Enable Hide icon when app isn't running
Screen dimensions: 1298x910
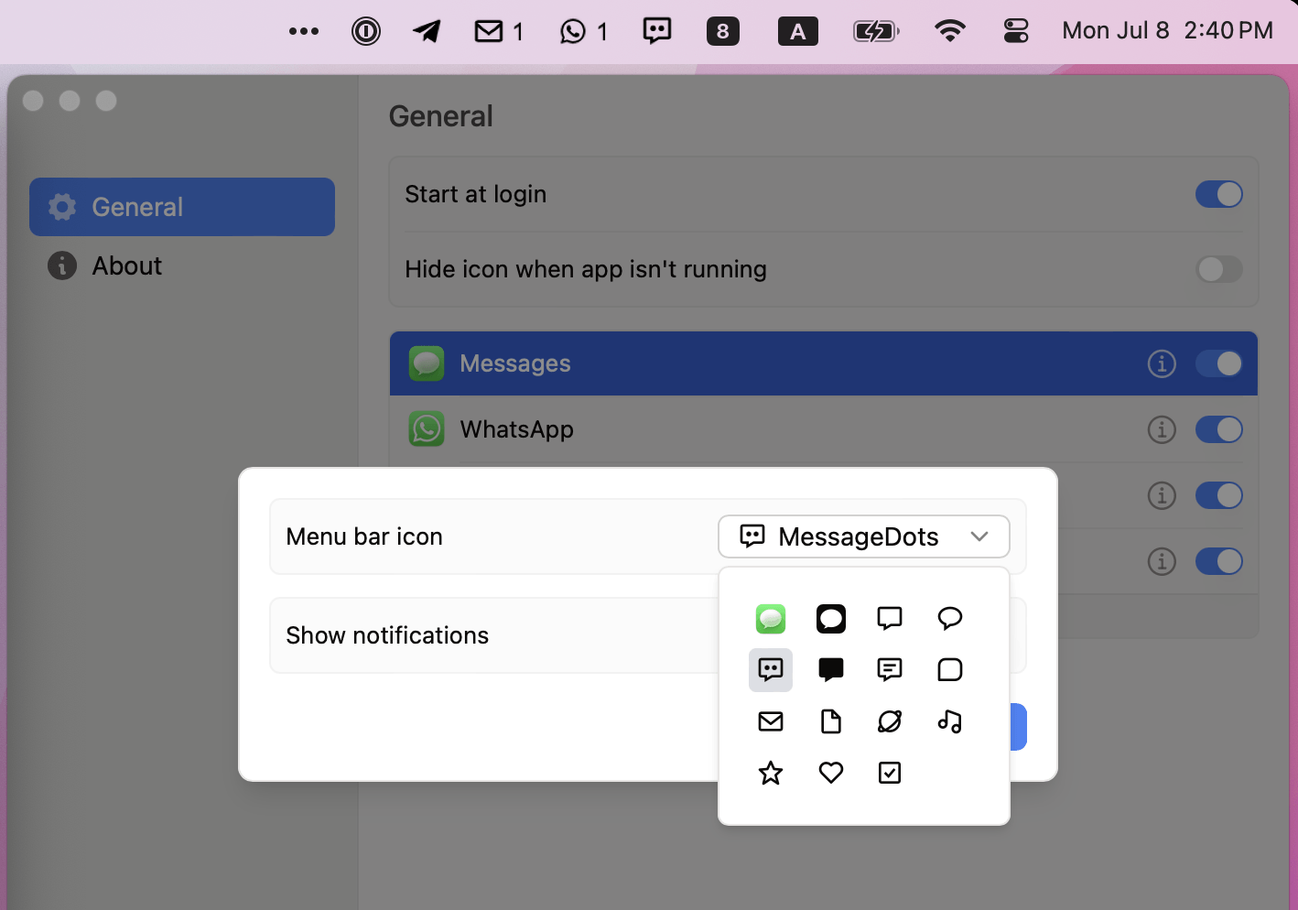pyautogui.click(x=1219, y=269)
